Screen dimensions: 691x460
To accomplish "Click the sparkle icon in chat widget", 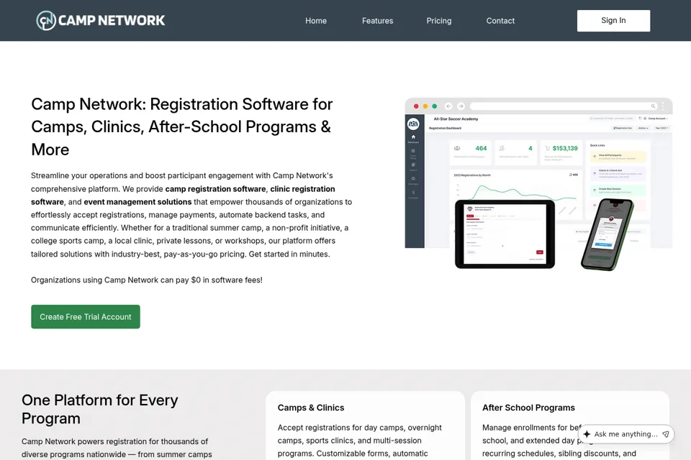I will click(x=587, y=434).
